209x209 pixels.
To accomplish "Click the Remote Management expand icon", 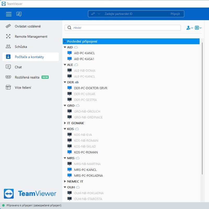I will click(x=8, y=36).
